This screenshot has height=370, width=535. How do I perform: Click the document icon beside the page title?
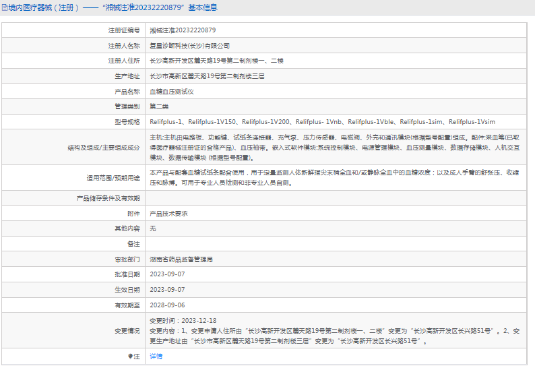click(x=5, y=7)
